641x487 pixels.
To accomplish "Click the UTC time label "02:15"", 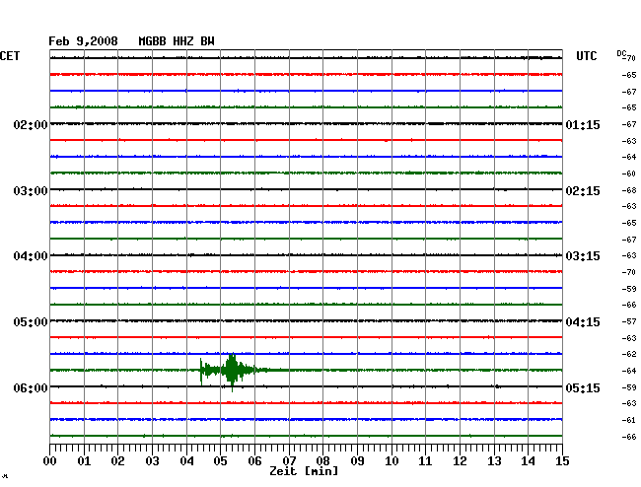I will (583, 191).
